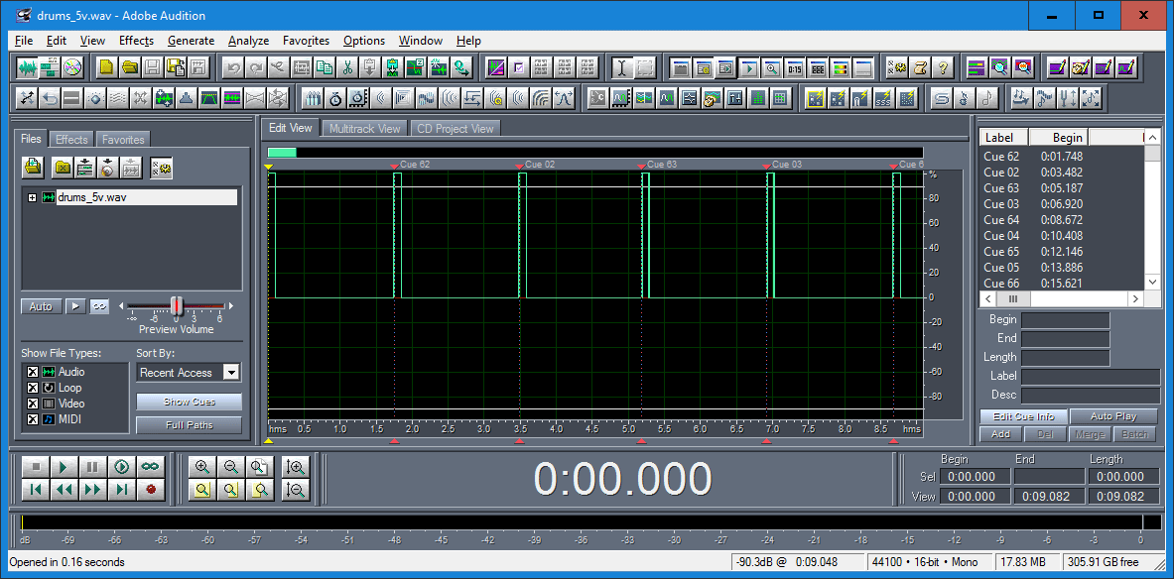This screenshot has width=1174, height=579.
Task: Toggle the Auto Play cue button
Action: (1114, 416)
